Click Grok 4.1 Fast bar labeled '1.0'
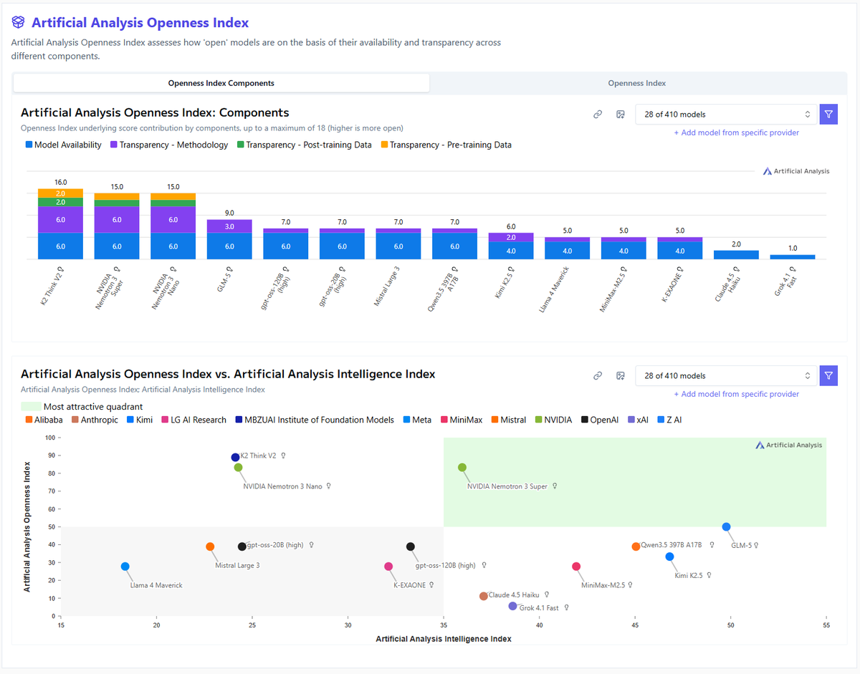Viewport: 860px width, 674px height. (x=793, y=256)
